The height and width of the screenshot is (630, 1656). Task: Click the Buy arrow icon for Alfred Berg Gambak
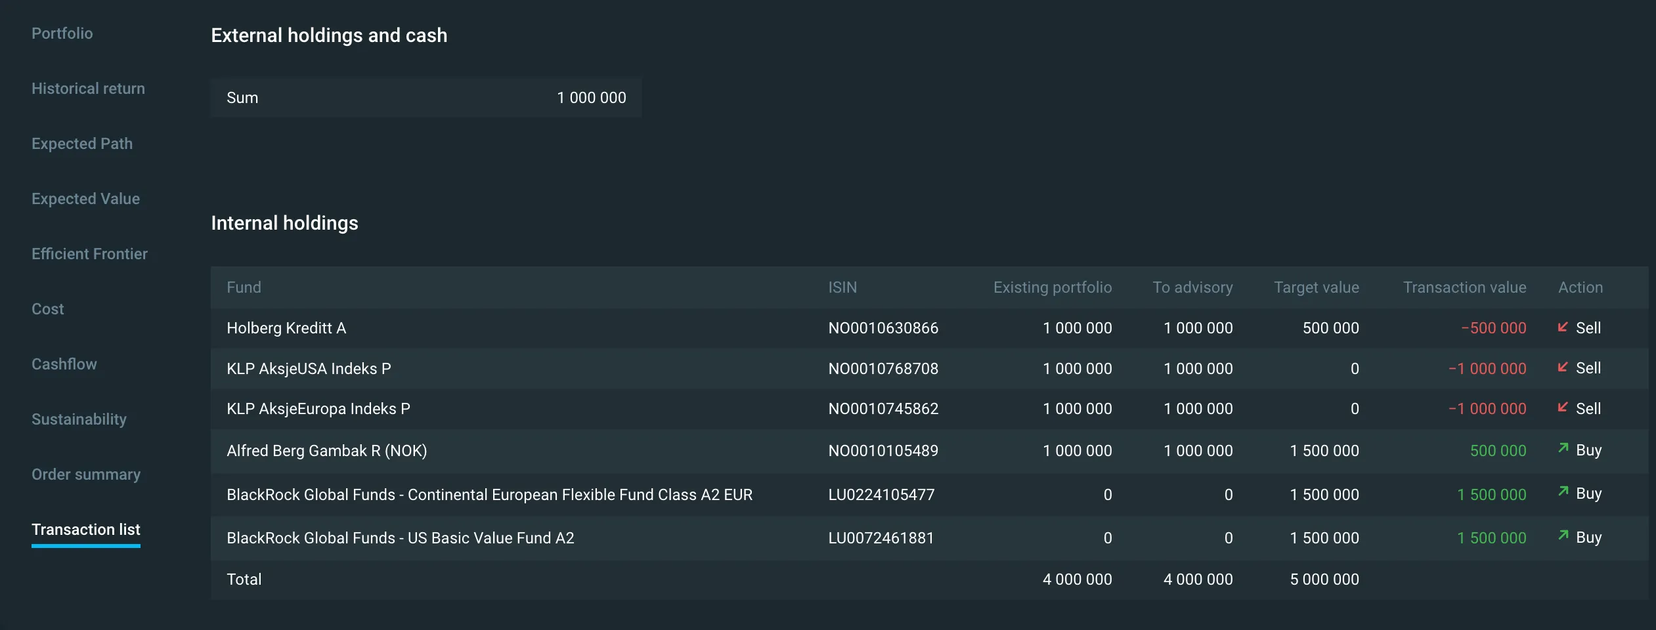(x=1563, y=448)
